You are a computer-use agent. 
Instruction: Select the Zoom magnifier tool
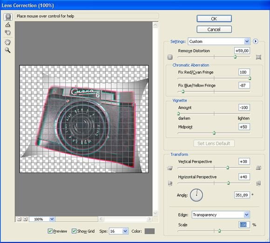[x=8, y=50]
